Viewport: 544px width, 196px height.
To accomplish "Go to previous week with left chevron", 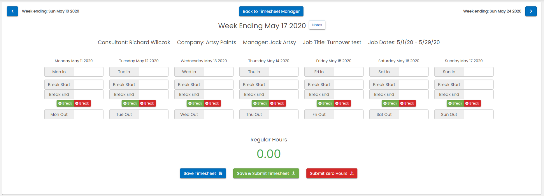I will 12,11.
